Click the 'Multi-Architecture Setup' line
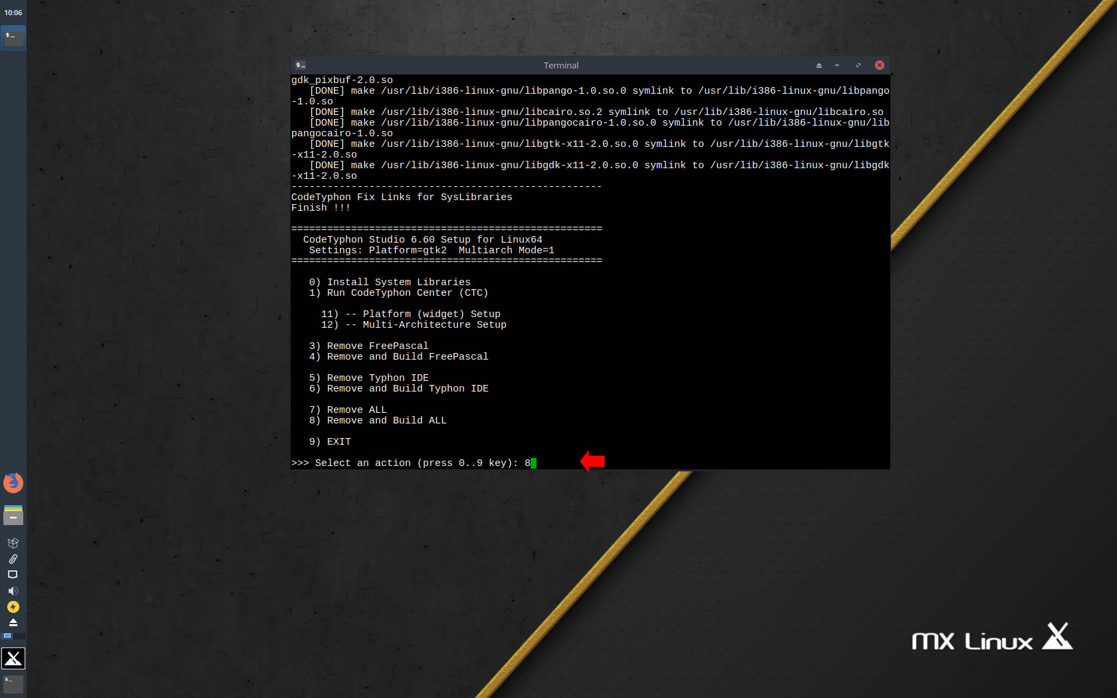This screenshot has height=698, width=1117. (x=414, y=325)
